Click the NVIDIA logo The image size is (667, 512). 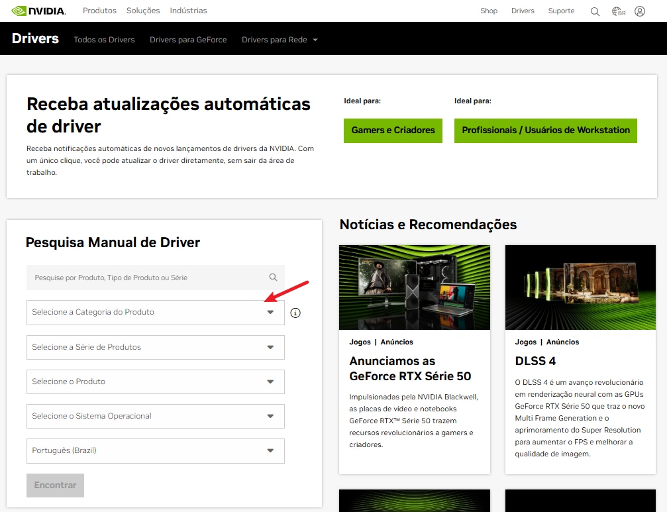[38, 11]
